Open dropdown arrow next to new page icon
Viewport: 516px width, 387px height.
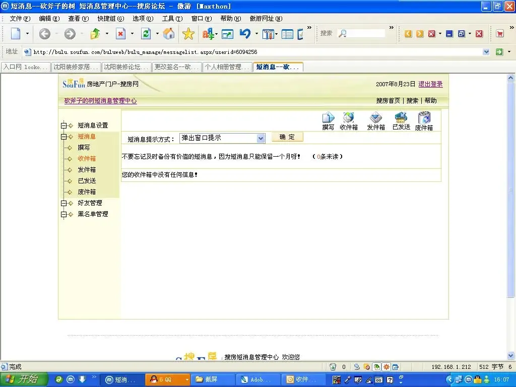pyautogui.click(x=27, y=34)
